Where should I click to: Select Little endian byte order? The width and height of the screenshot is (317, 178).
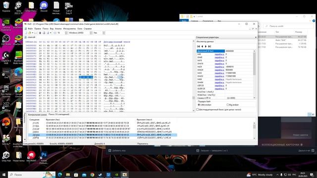click(205, 105)
